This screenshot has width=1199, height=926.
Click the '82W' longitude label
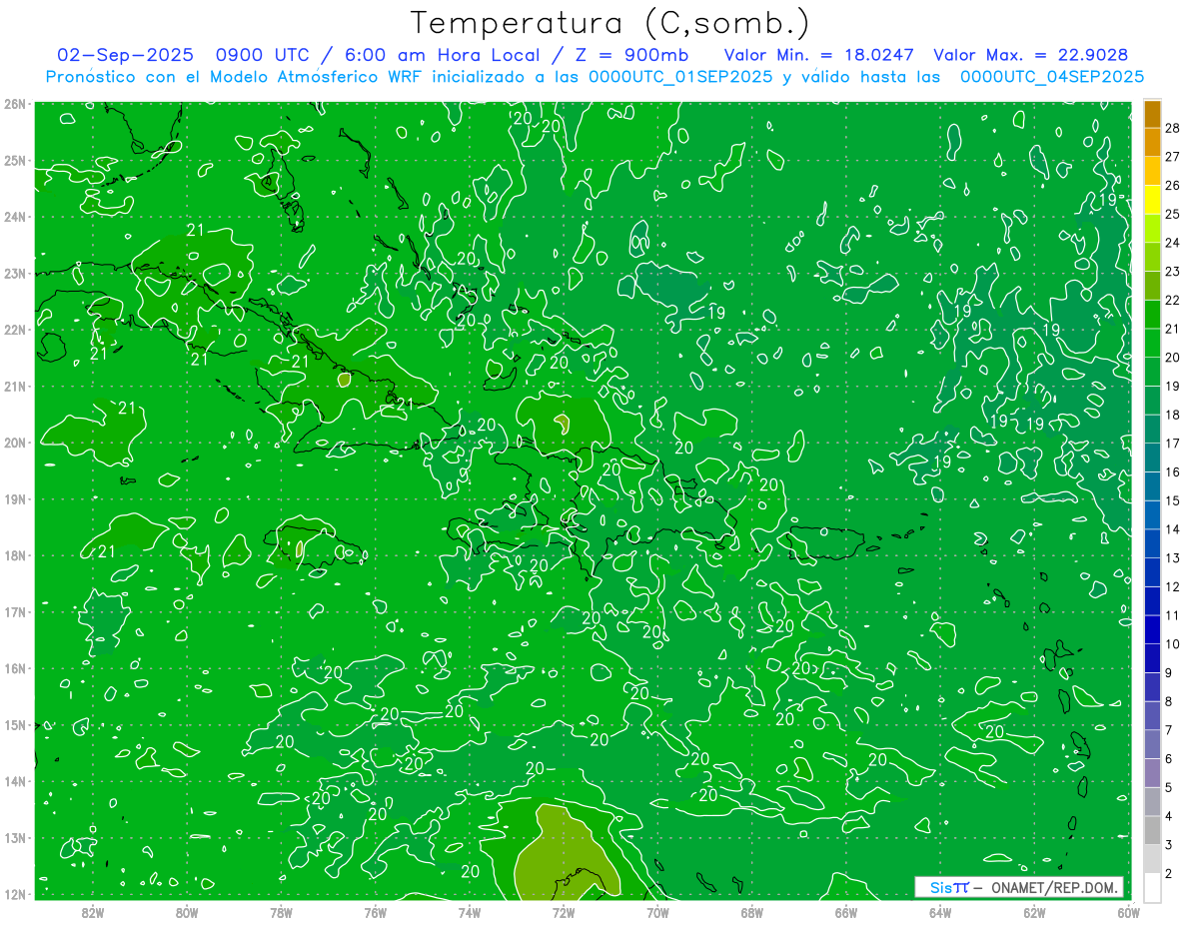pyautogui.click(x=93, y=912)
